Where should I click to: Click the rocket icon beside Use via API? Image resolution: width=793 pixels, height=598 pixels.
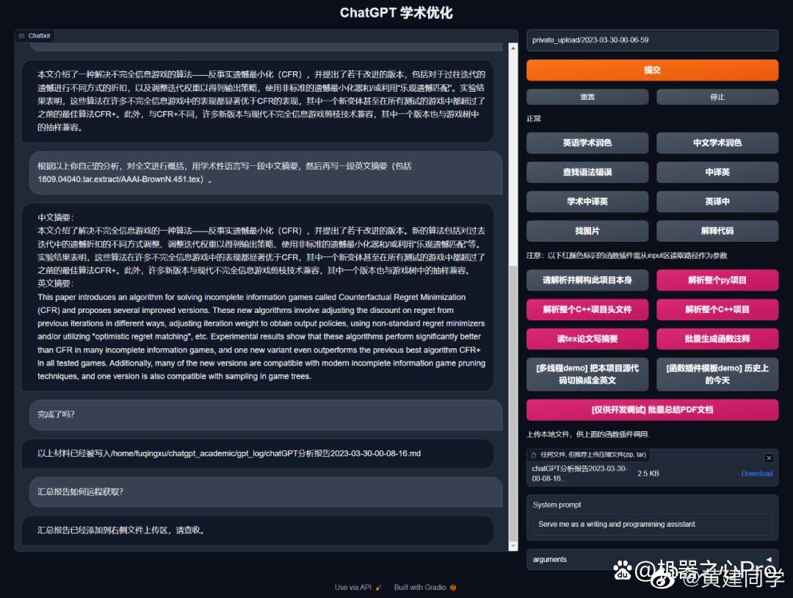point(377,587)
